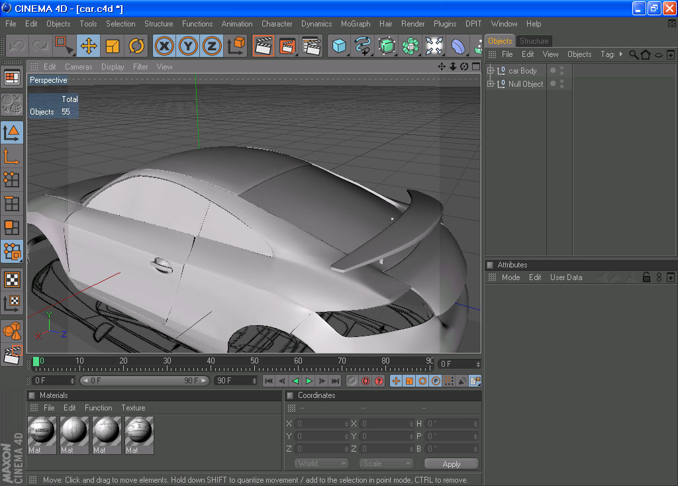Open the spline drawing tool icon
Screen dimensions: 678x486
pos(363,46)
